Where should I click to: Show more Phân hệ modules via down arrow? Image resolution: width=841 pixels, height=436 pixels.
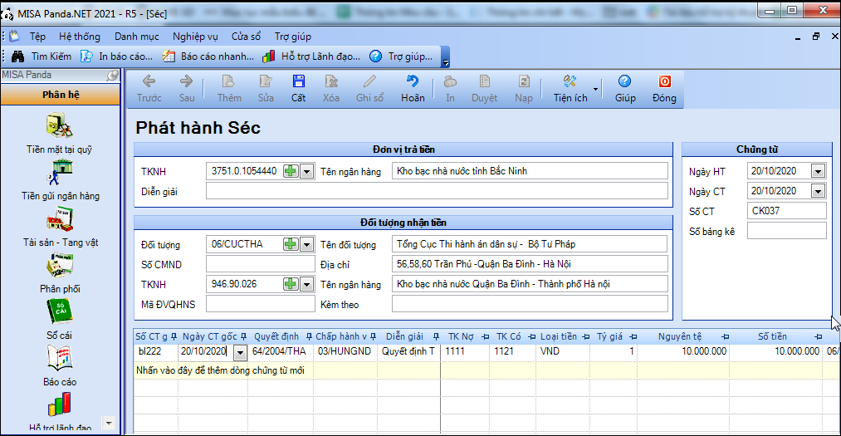click(x=109, y=423)
